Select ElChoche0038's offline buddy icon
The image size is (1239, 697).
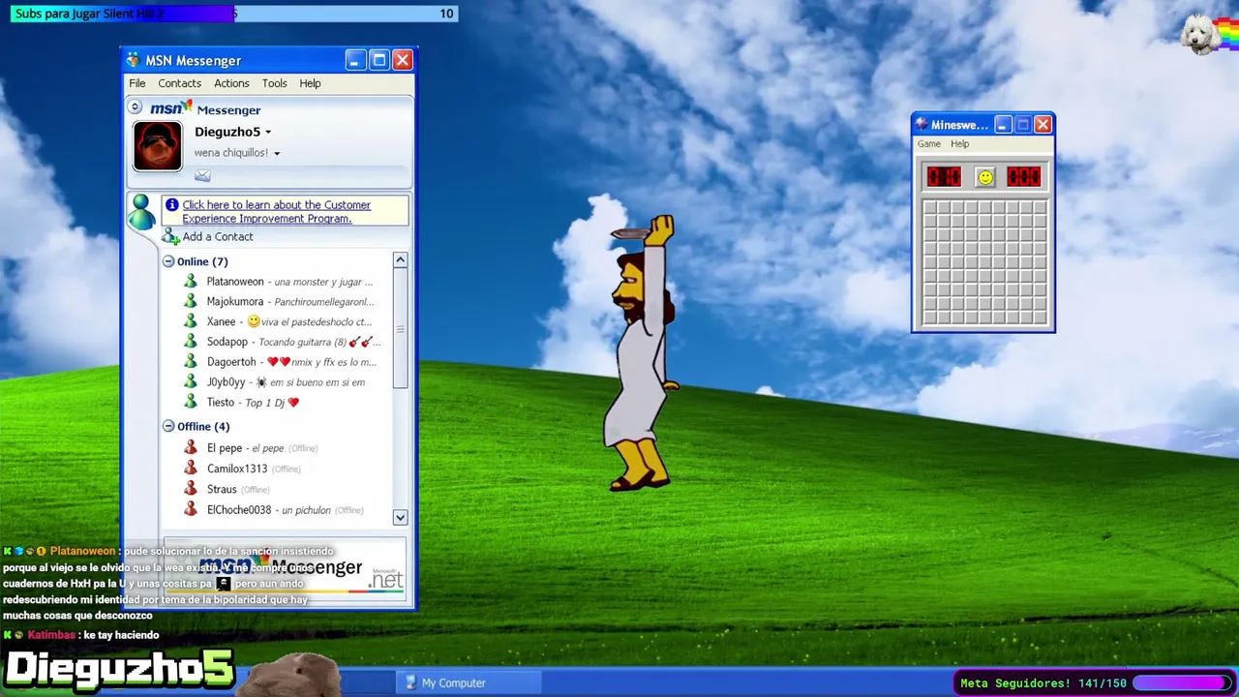(191, 509)
